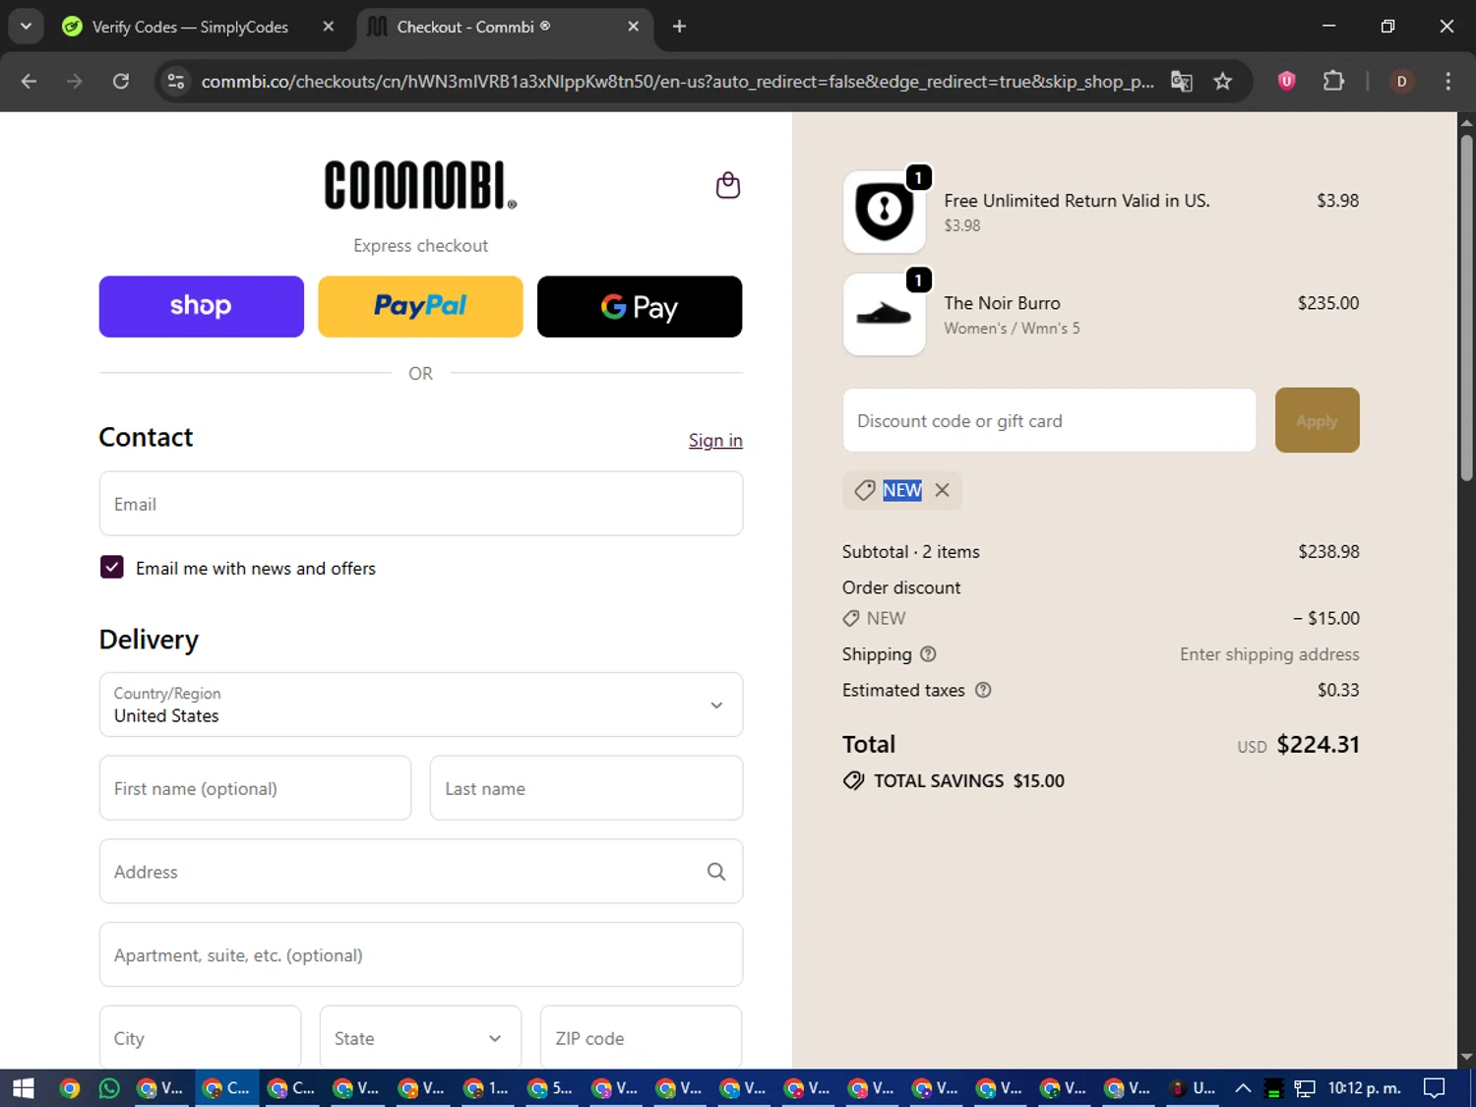Close the Checkout Commbi tab
This screenshot has height=1107, width=1476.
click(634, 27)
